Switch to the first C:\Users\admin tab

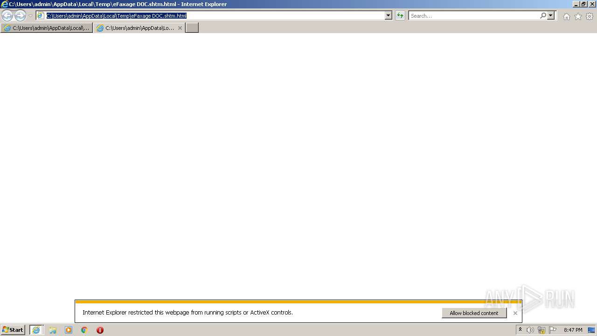(47, 28)
